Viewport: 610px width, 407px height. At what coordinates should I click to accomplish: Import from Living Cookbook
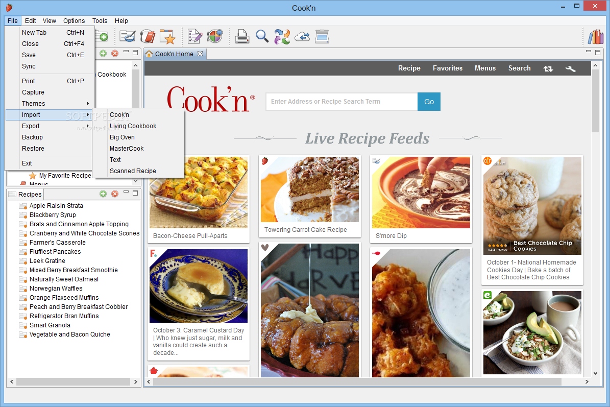(x=138, y=126)
